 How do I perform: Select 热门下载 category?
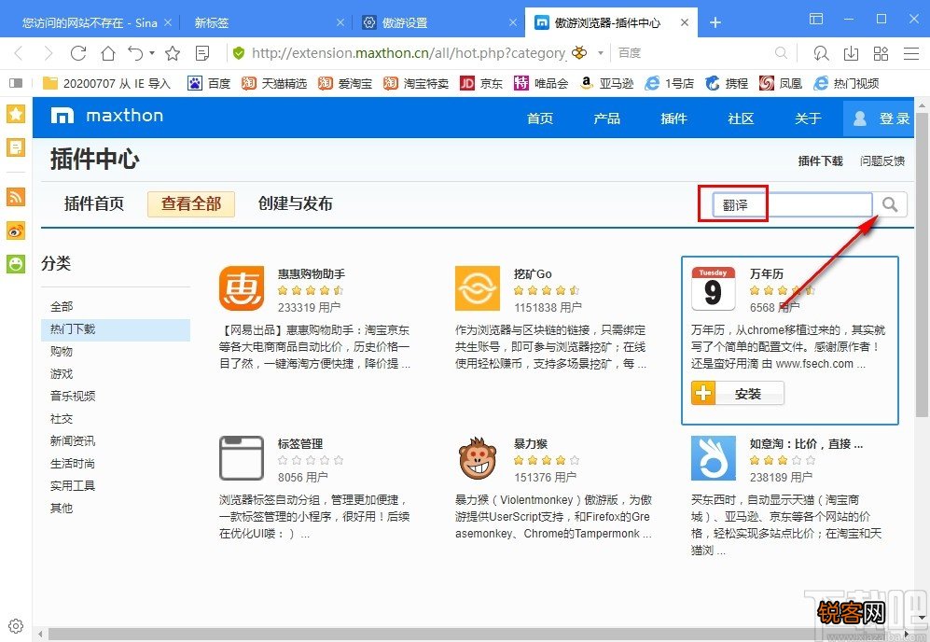pyautogui.click(x=116, y=329)
